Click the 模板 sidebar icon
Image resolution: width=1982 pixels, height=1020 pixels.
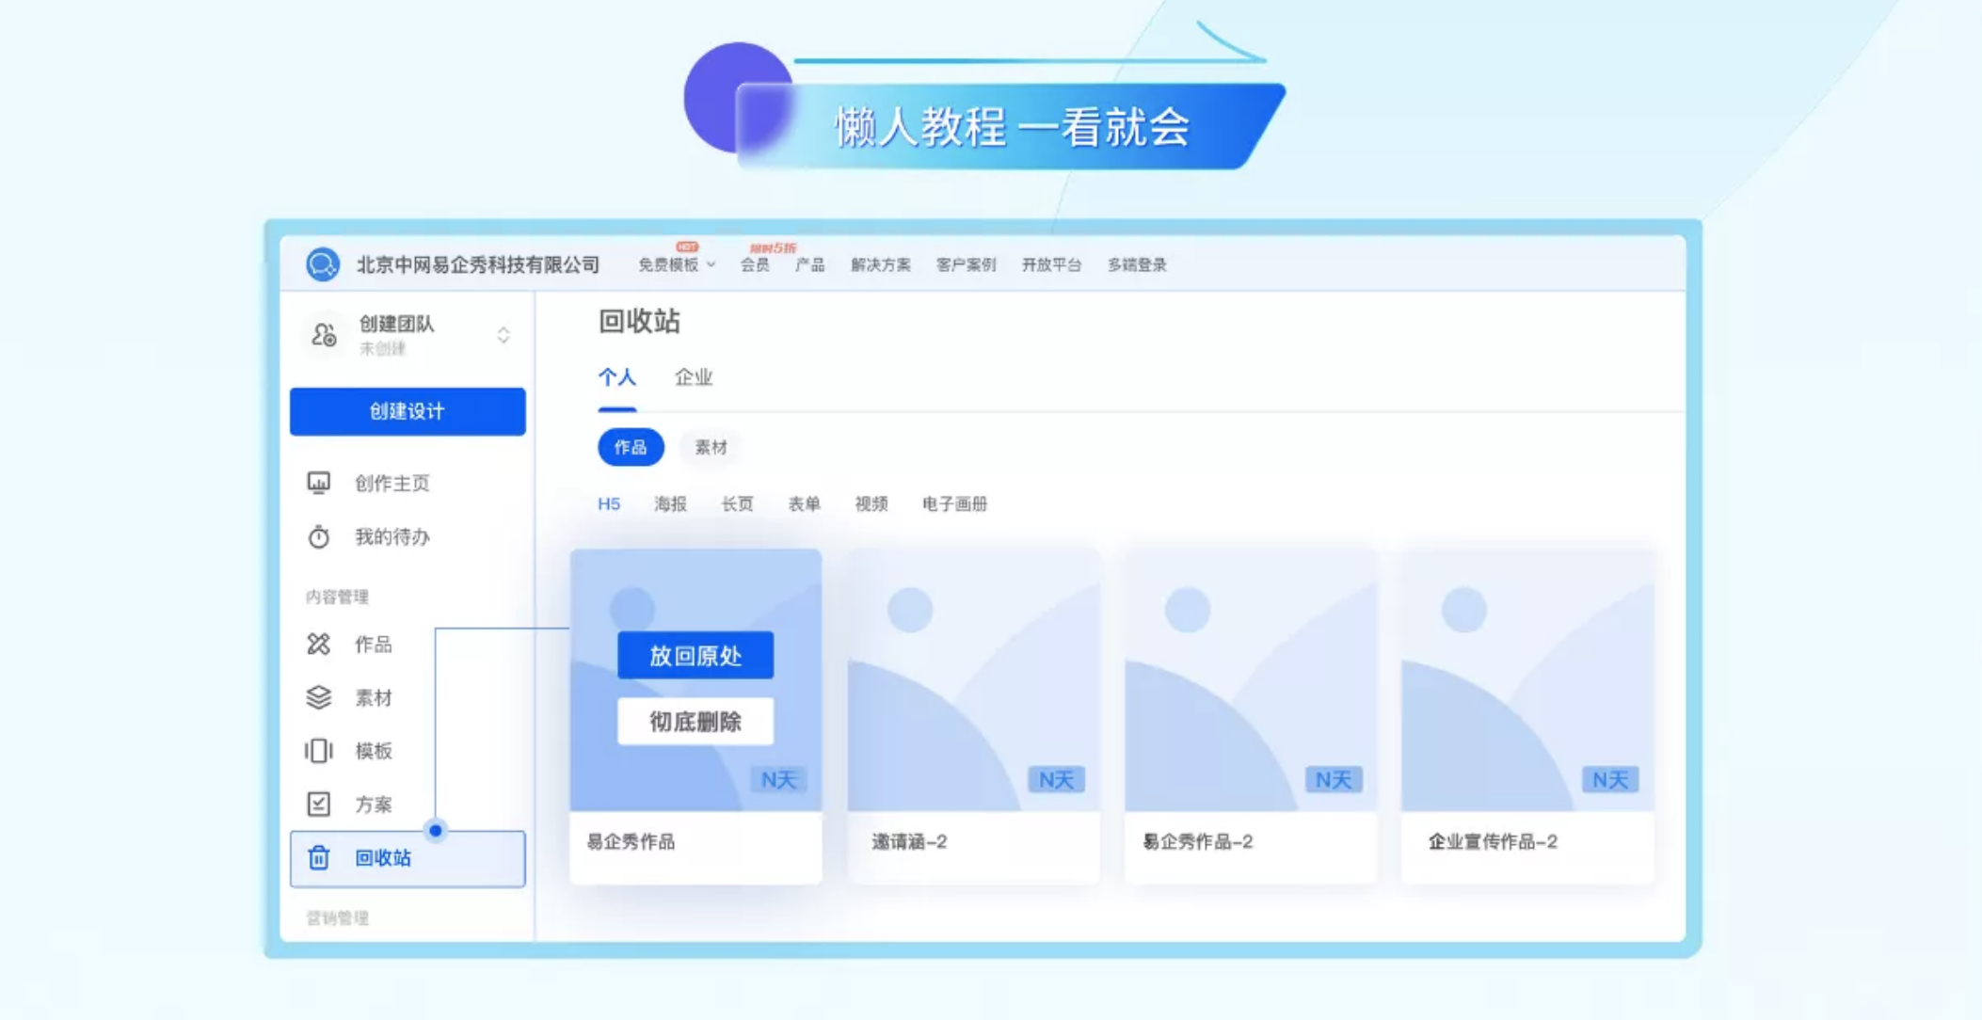319,751
